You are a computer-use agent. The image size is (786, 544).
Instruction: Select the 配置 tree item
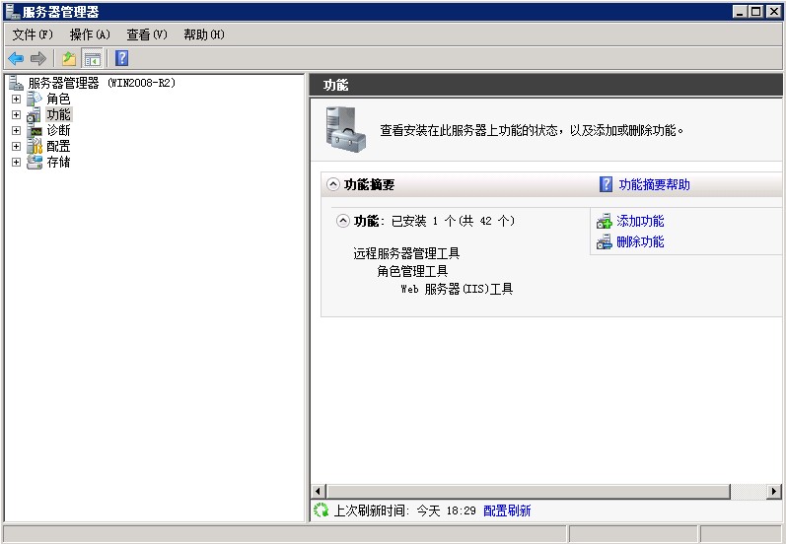coord(58,146)
